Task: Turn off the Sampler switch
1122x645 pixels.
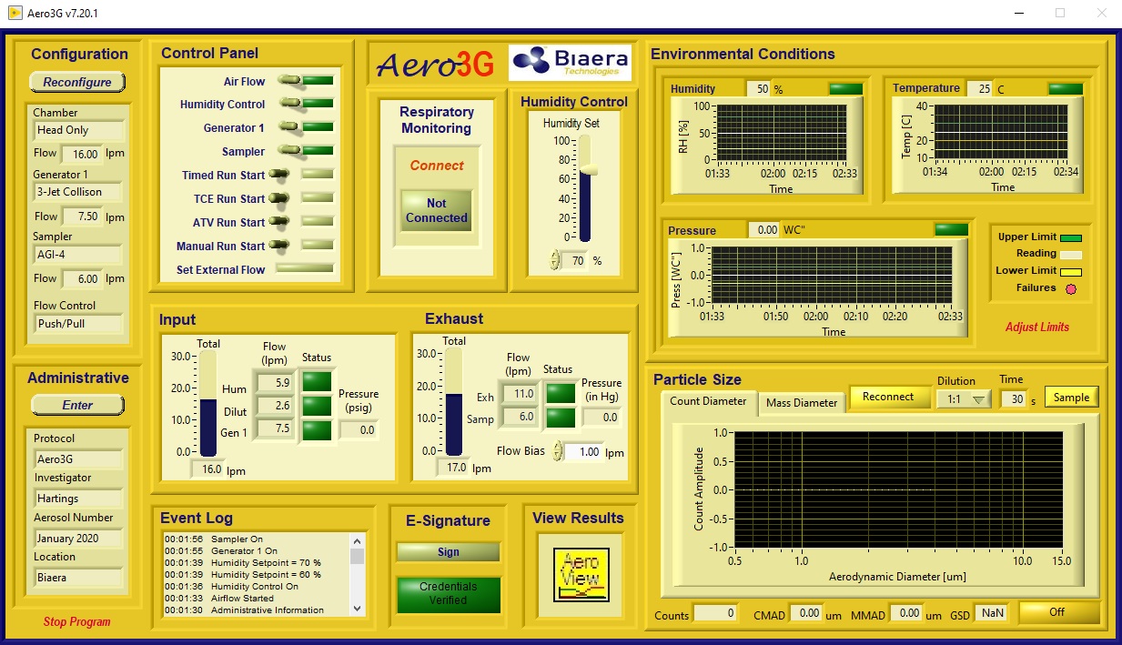Action: 290,151
